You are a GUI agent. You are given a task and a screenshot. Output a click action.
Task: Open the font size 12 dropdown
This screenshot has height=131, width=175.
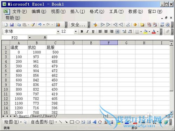(76, 31)
